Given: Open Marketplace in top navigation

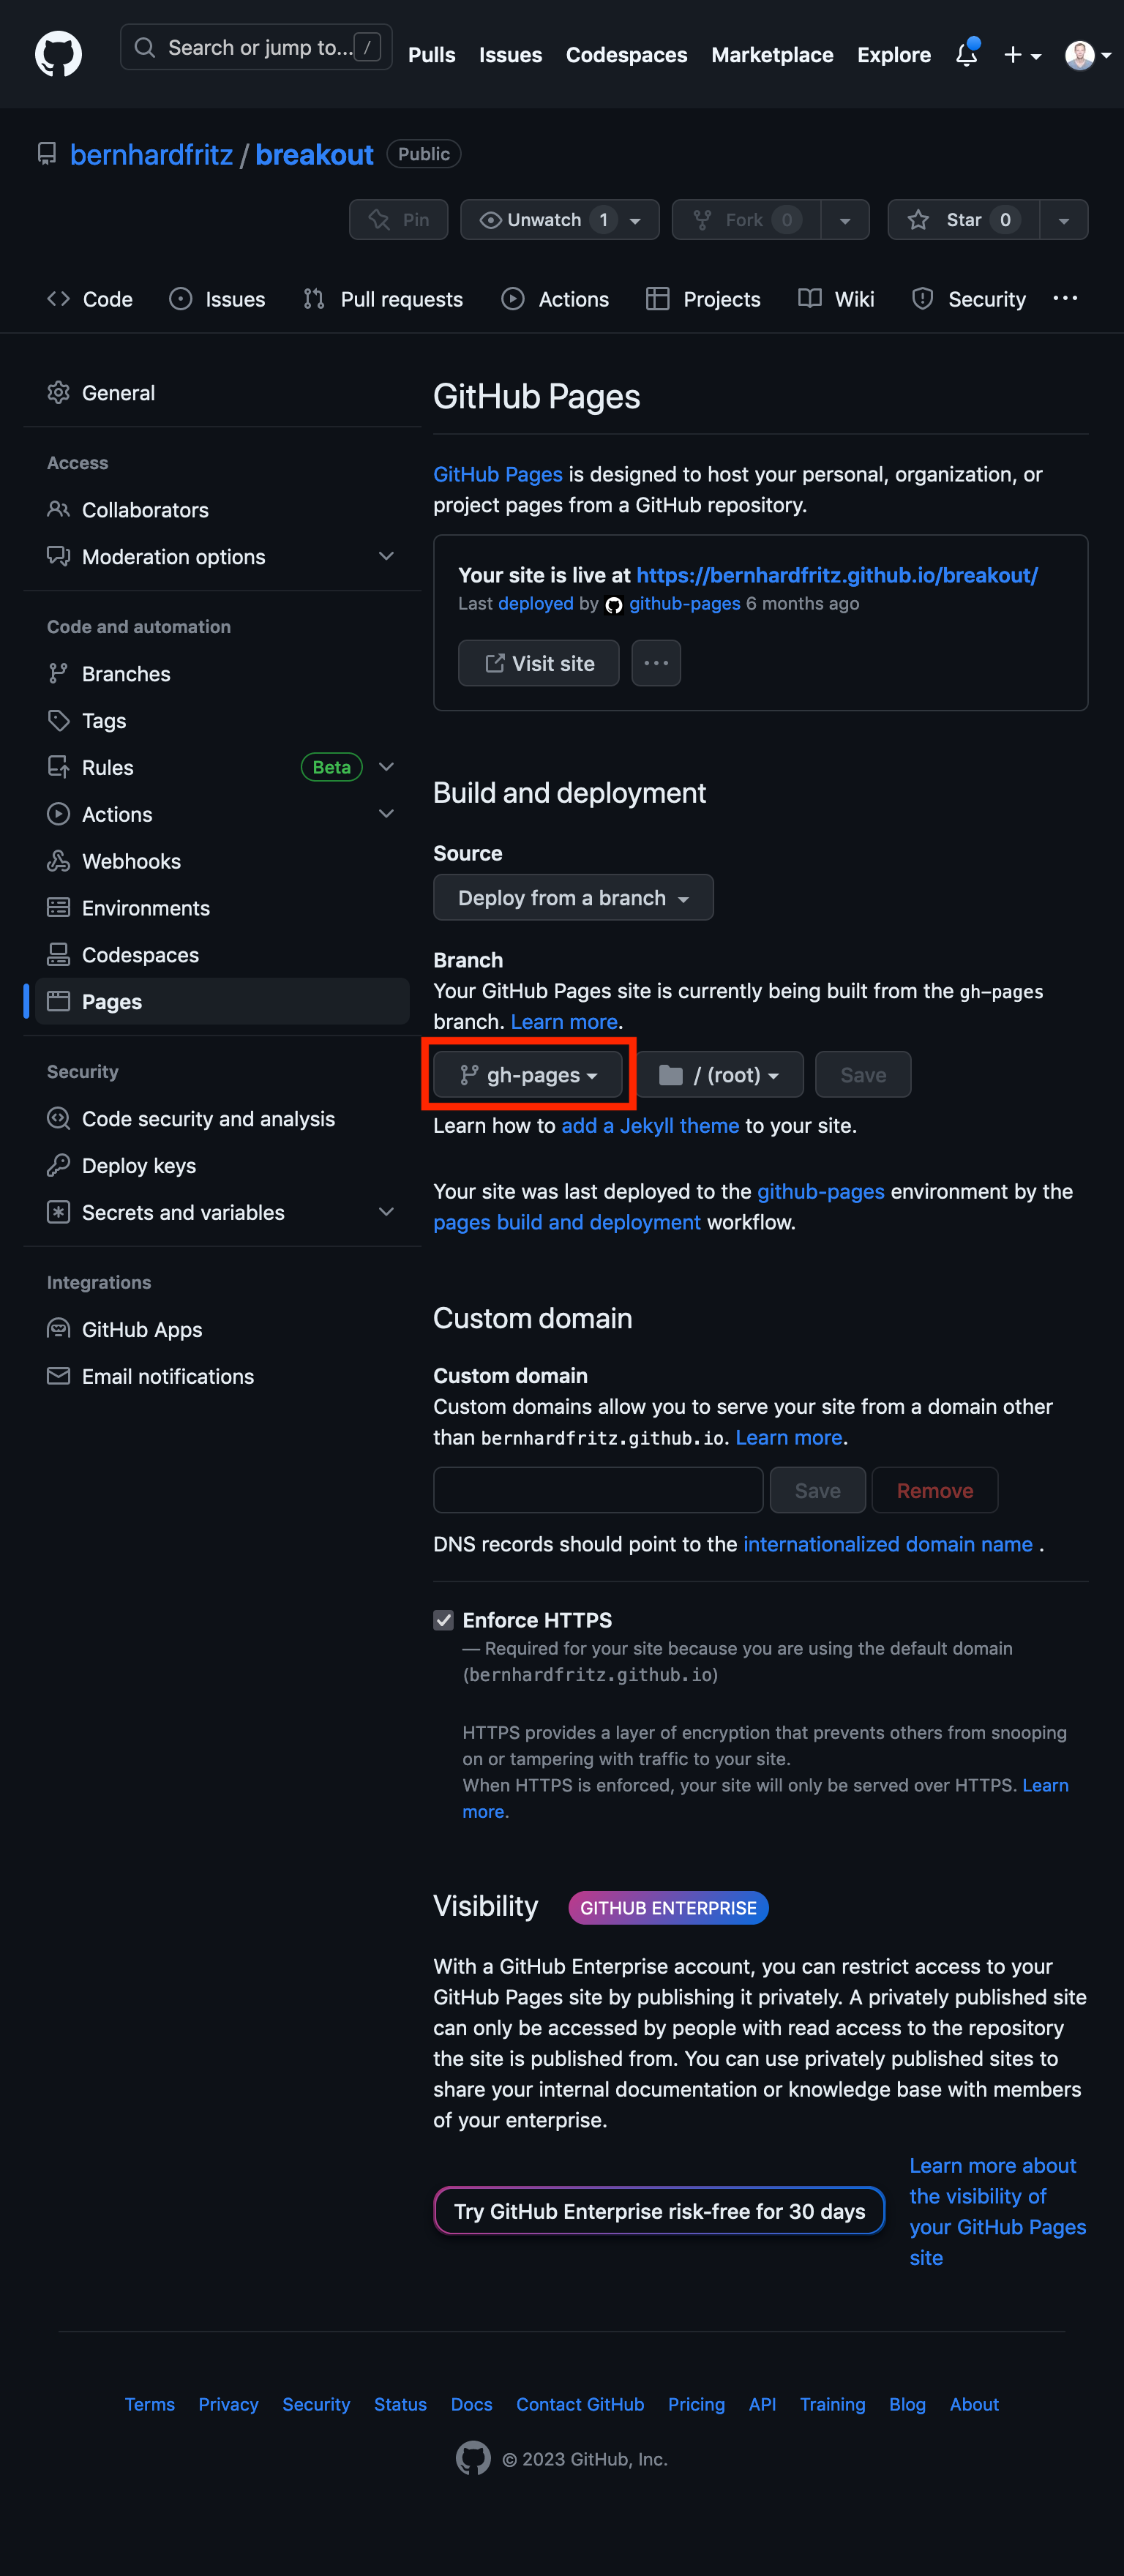Looking at the screenshot, I should click(772, 55).
